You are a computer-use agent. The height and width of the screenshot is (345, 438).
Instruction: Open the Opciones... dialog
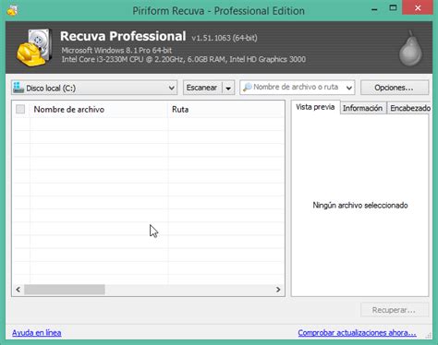click(395, 88)
